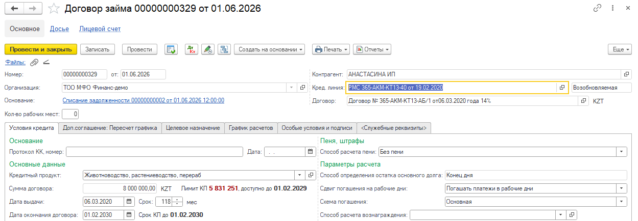
Task: Open Списание задолженности 00000000002 link
Action: click(144, 101)
